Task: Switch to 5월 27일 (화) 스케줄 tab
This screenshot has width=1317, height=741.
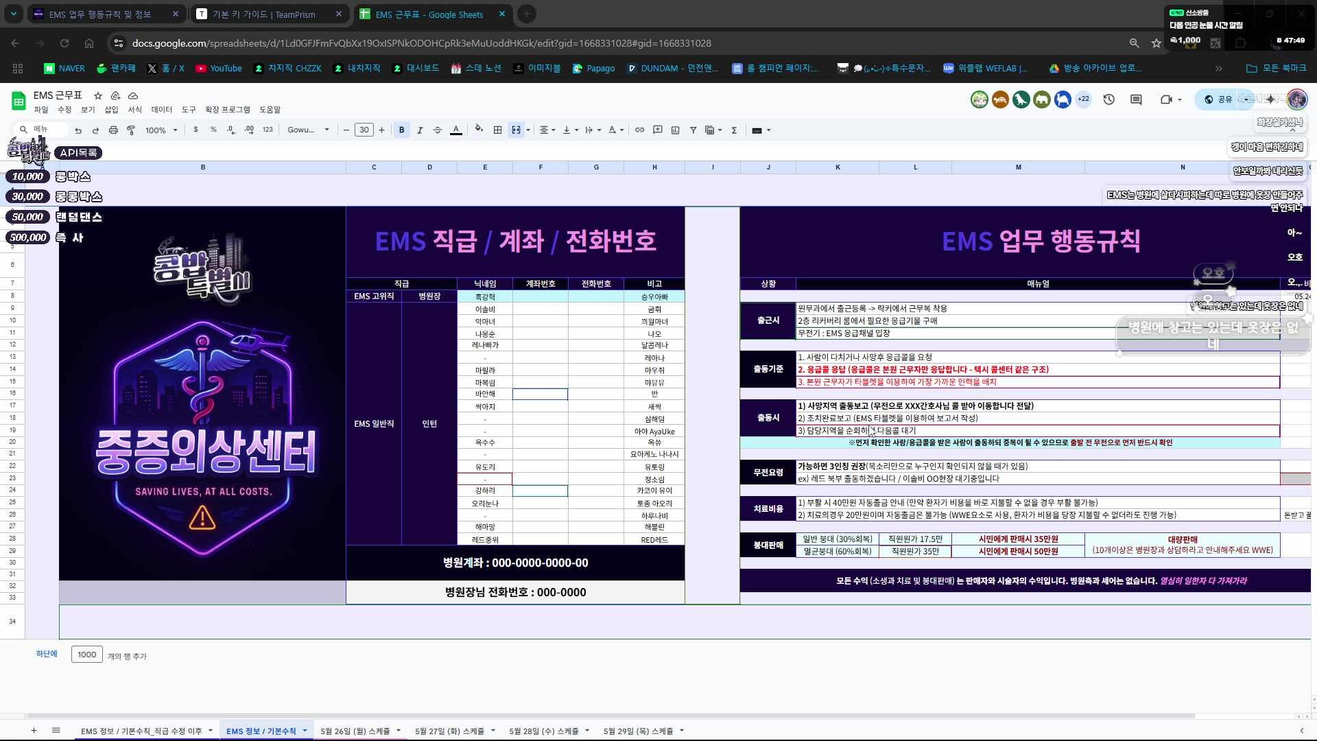Action: (x=449, y=731)
